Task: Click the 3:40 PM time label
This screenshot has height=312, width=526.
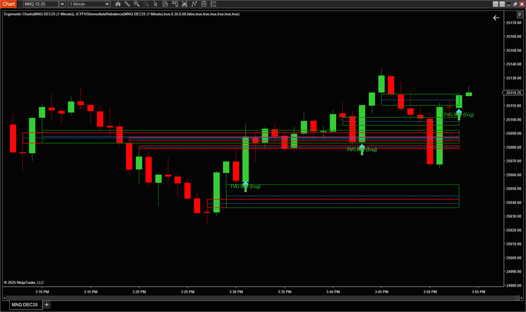Action: pos(333,292)
